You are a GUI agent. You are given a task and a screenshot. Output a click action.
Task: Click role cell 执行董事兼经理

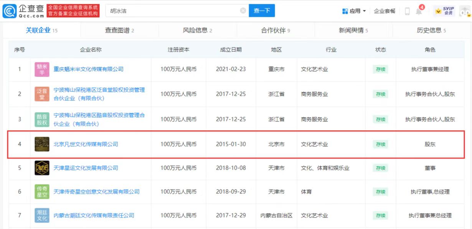tap(430, 69)
